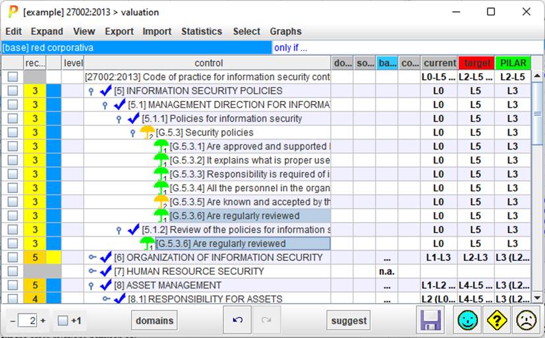Image resolution: width=545 pixels, height=338 pixels.
Task: Tick the checkbox in the [27002:2013] Code of practice row
Action: pyautogui.click(x=13, y=77)
